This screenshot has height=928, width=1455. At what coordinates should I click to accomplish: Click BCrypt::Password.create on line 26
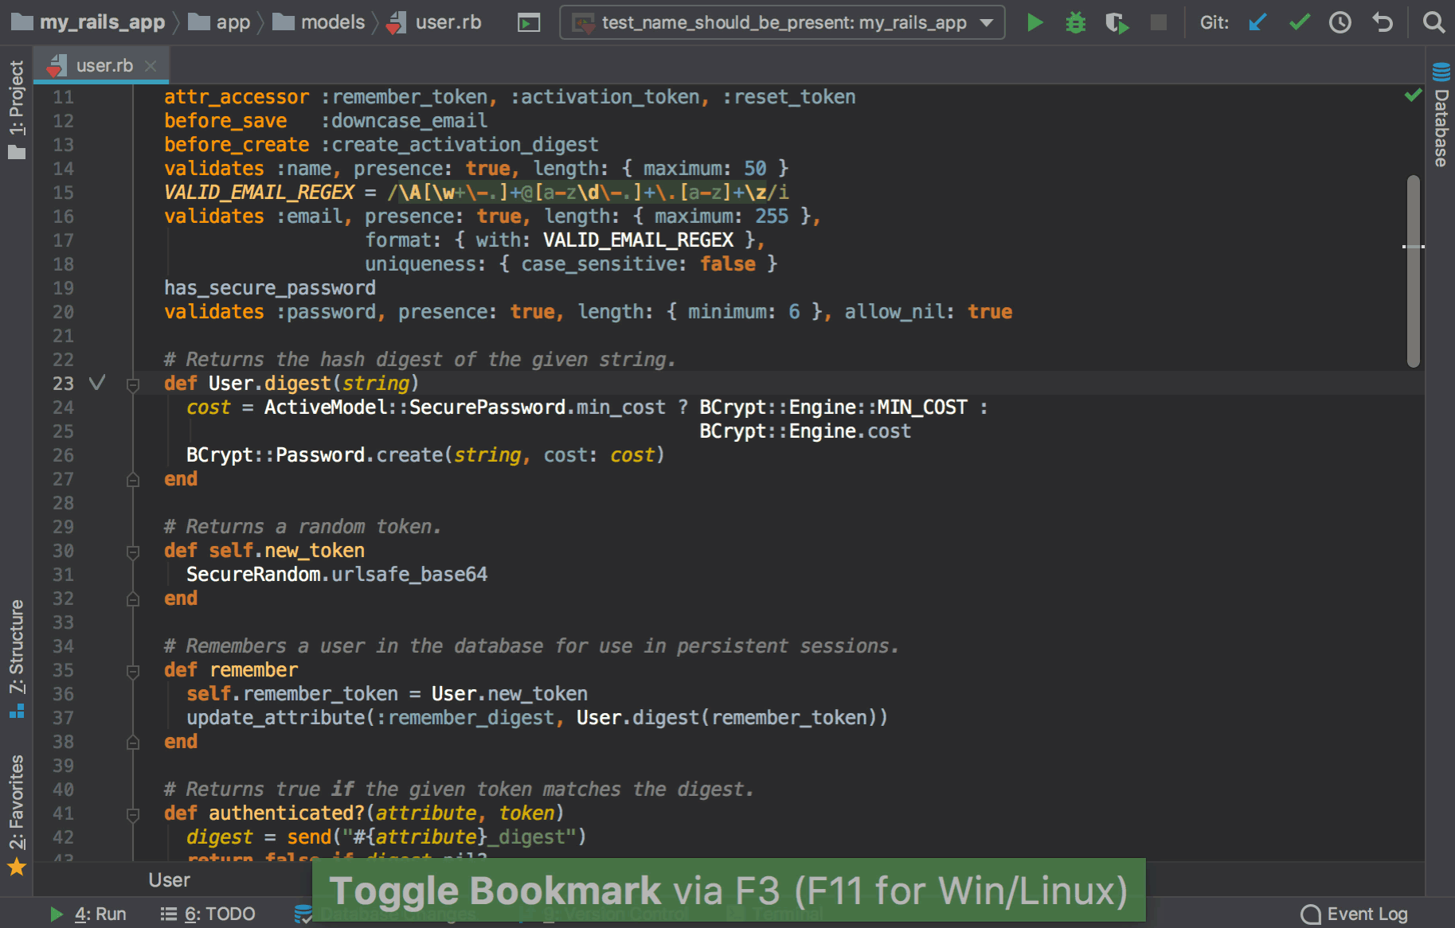click(315, 455)
